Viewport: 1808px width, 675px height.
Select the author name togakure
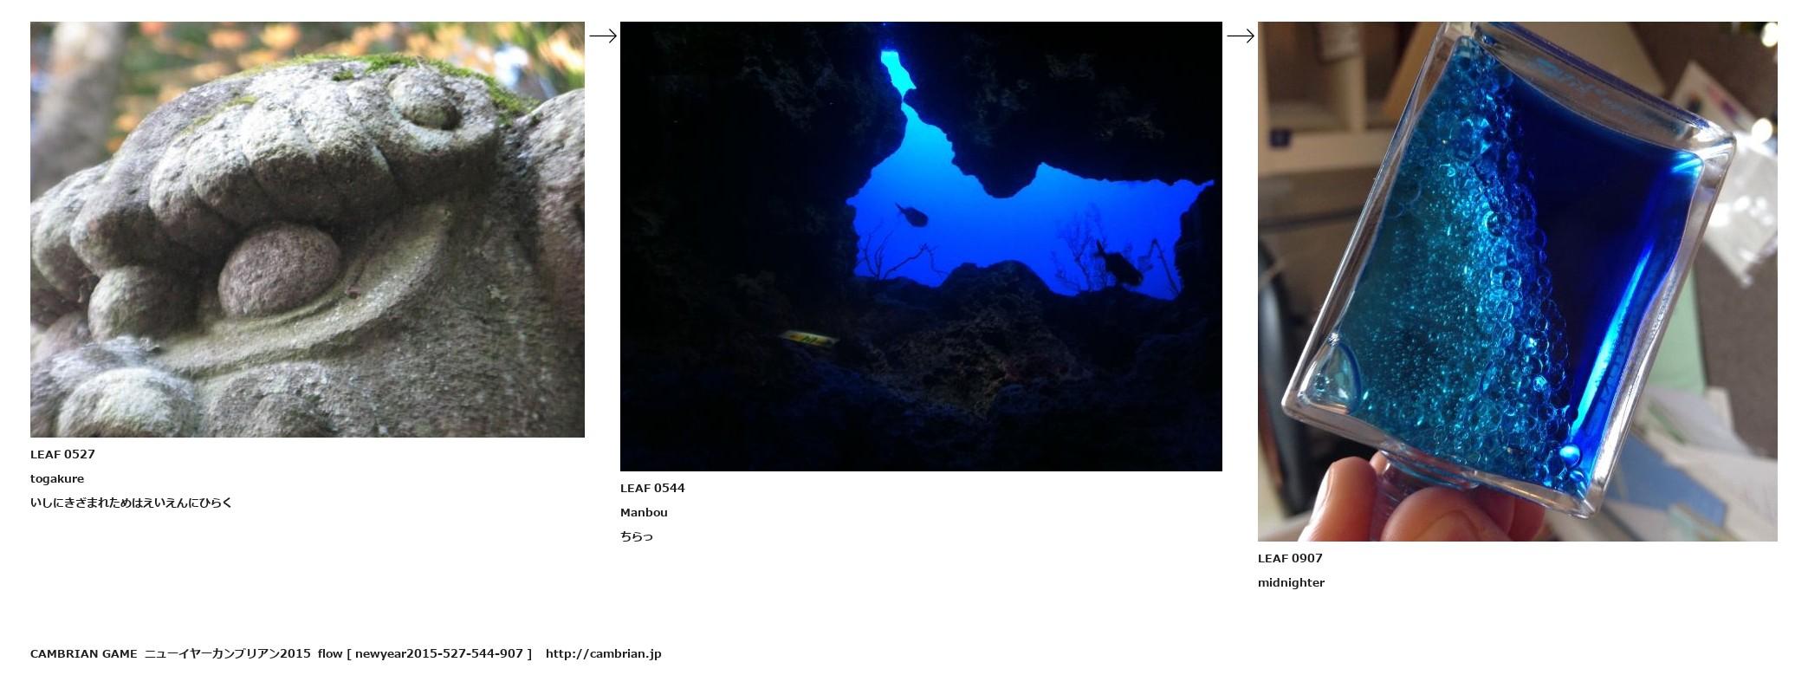pyautogui.click(x=57, y=478)
